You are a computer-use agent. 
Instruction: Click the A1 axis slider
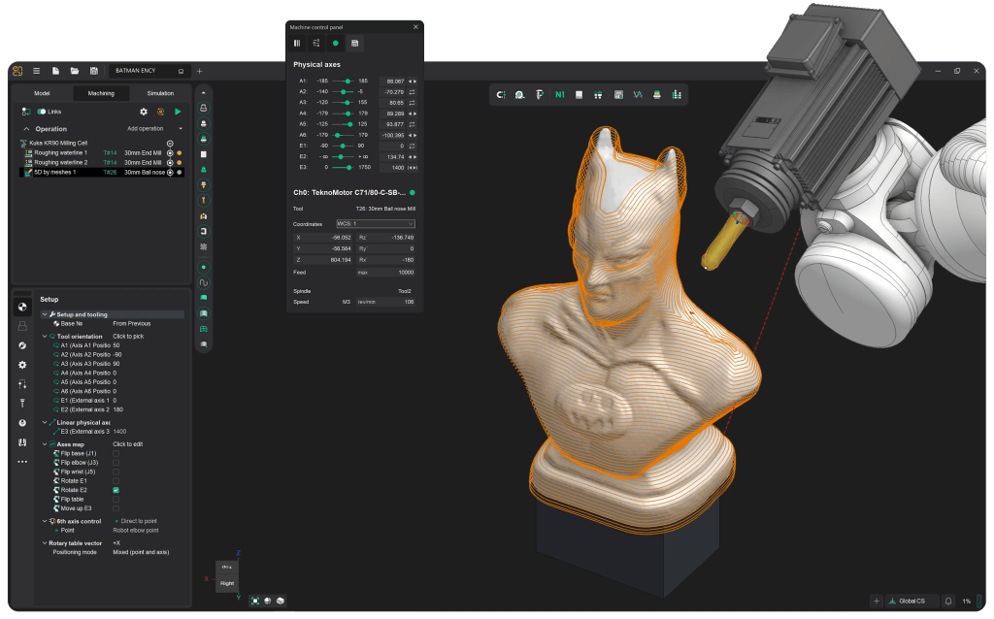344,81
